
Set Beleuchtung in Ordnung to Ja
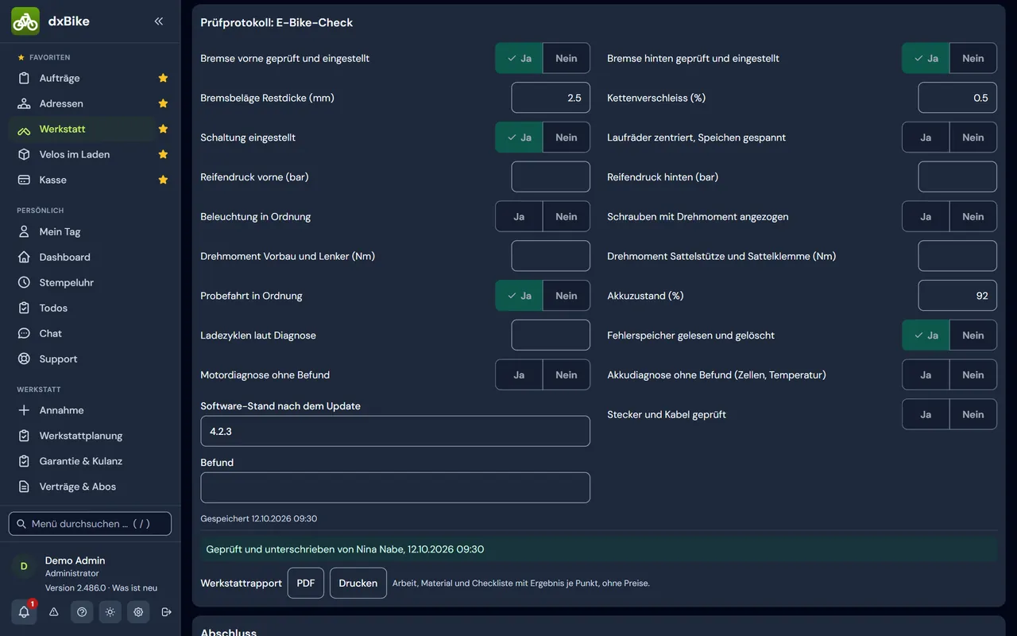coord(519,216)
